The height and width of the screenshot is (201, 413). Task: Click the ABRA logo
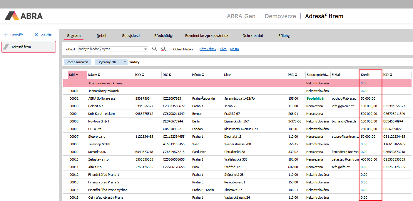click(24, 16)
